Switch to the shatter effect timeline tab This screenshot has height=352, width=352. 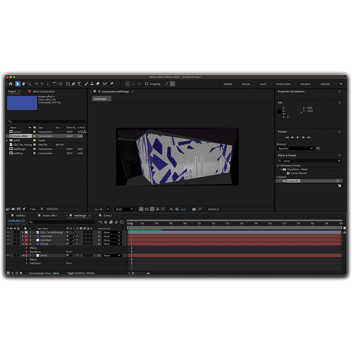click(x=50, y=216)
